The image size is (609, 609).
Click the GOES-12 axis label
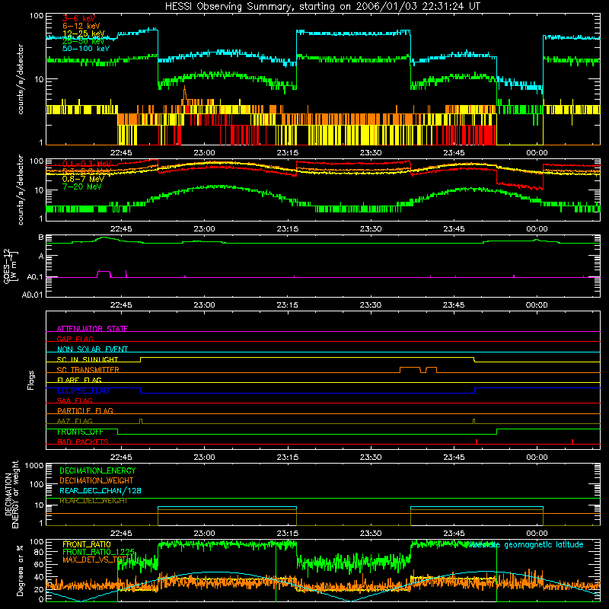pyautogui.click(x=11, y=266)
